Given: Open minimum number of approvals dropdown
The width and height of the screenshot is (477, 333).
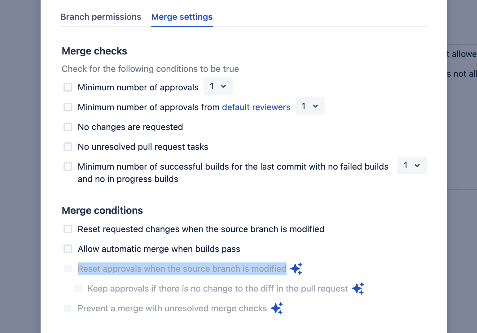Looking at the screenshot, I should click(218, 86).
